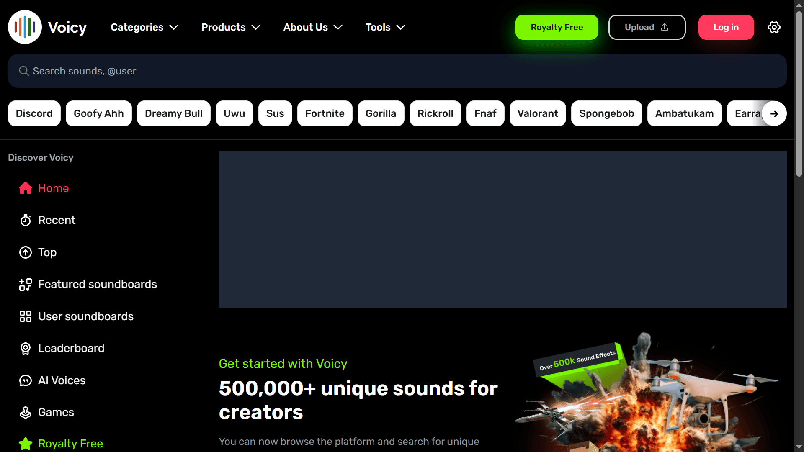Click the Featured soundboards icon
Viewport: 804px width, 452px height.
click(26, 285)
